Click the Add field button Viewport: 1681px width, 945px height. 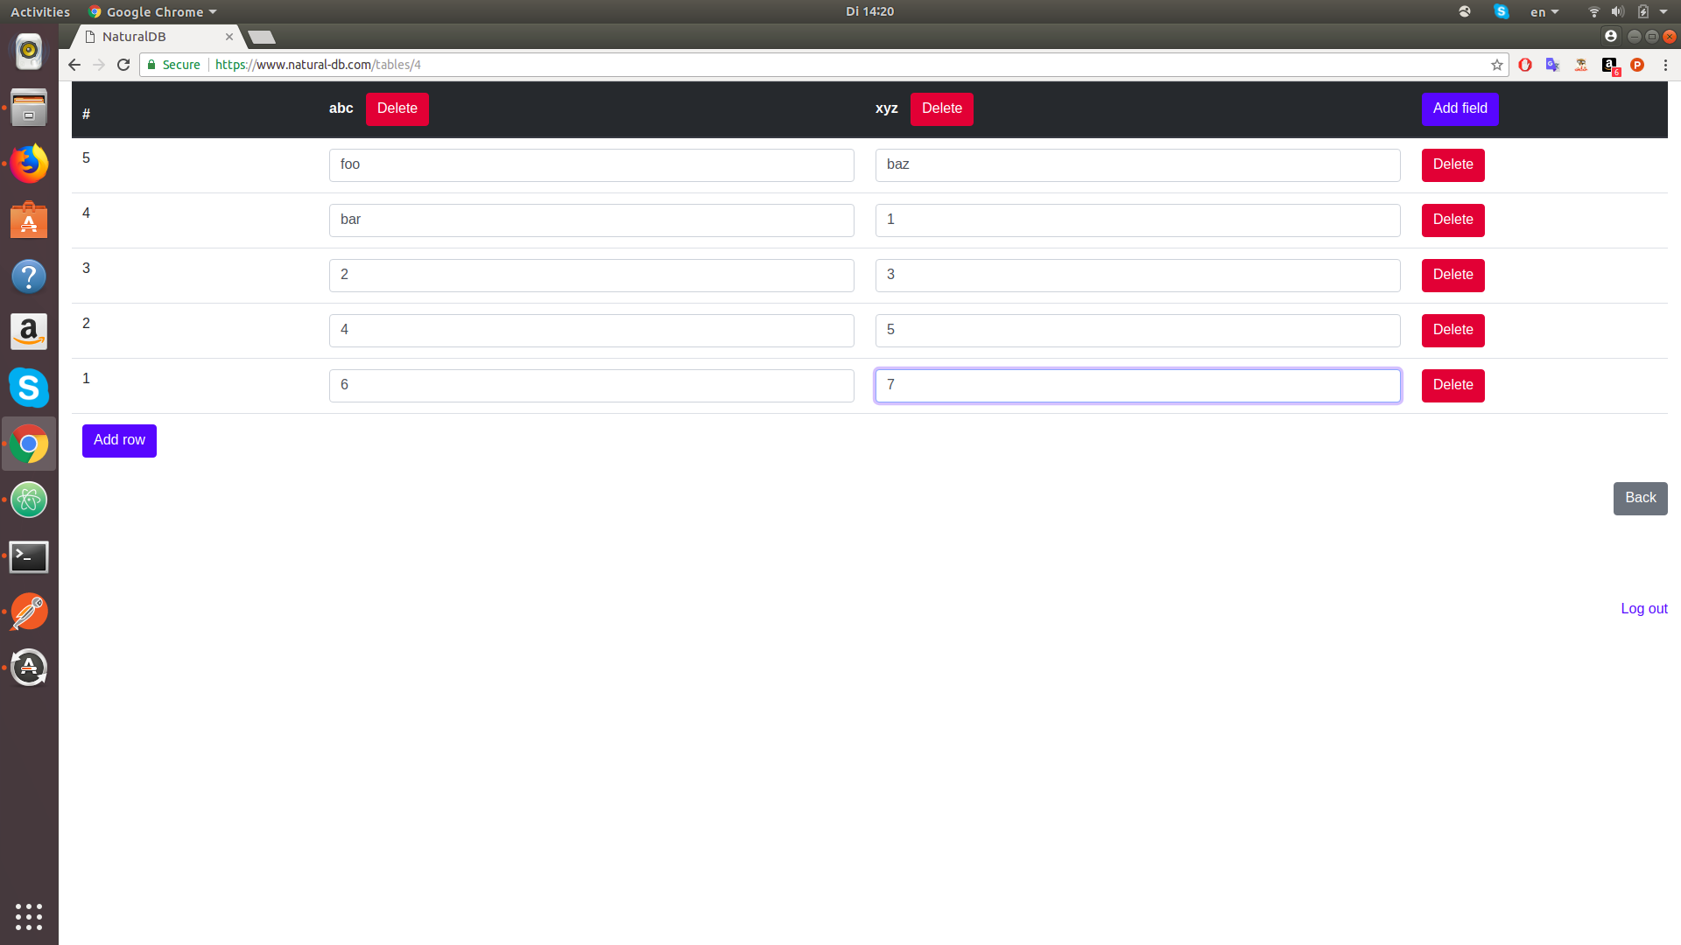click(x=1459, y=108)
